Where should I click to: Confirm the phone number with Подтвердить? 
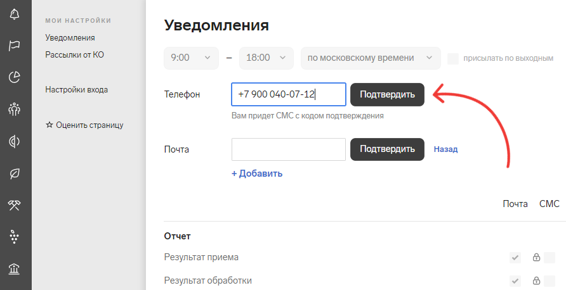(x=387, y=95)
